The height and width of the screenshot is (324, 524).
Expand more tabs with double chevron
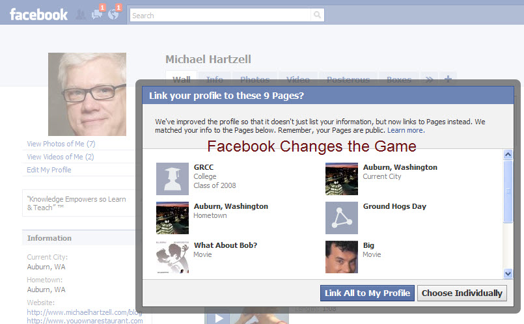click(430, 79)
